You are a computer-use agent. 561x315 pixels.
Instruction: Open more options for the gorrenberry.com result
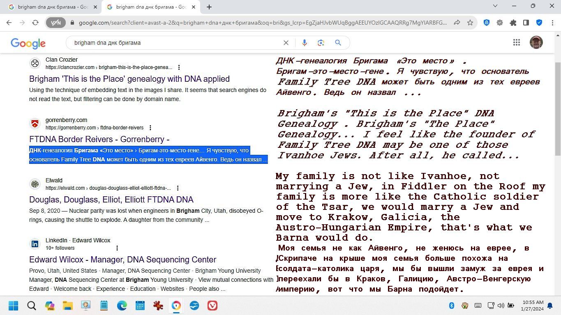[150, 128]
